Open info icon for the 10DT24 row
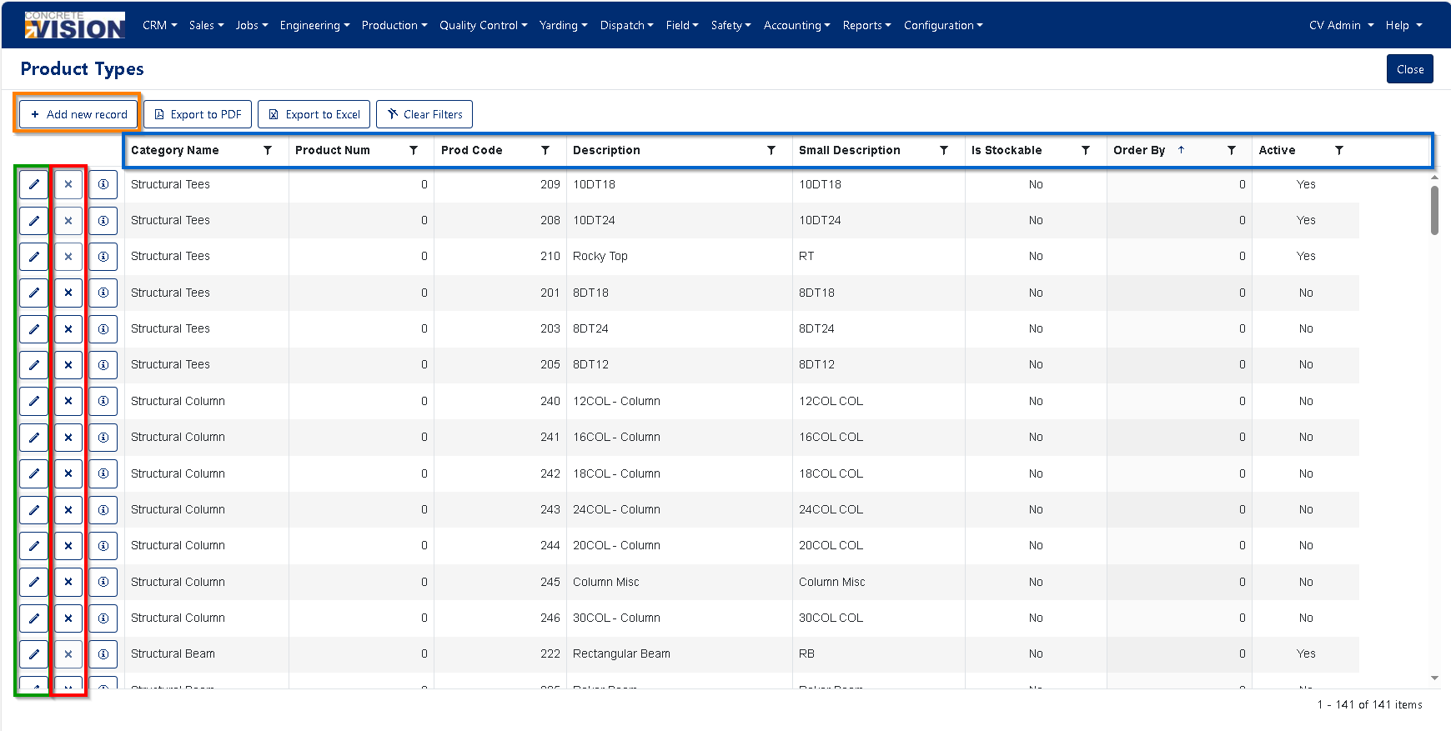1451x731 pixels. (103, 221)
